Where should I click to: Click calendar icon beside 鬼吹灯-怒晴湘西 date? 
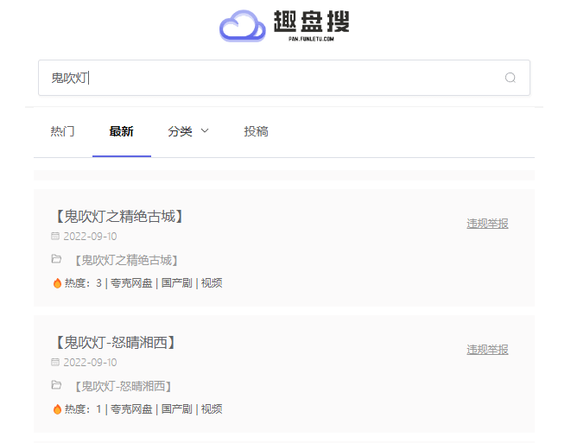coord(55,362)
